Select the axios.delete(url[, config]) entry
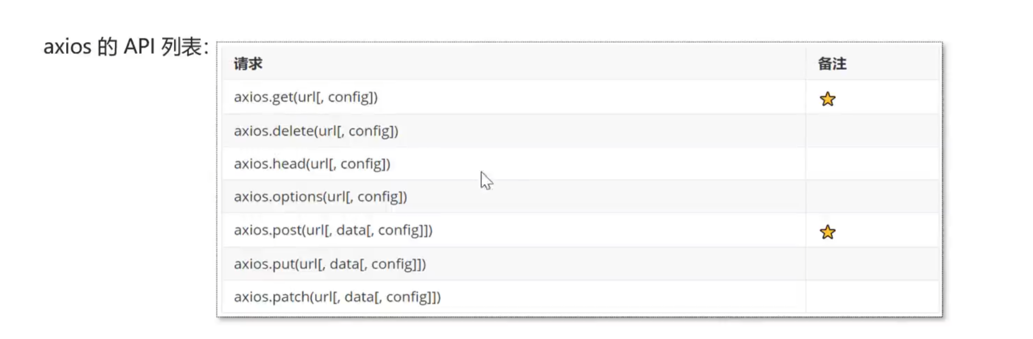Screen dimensions: 1033x339 point(315,130)
